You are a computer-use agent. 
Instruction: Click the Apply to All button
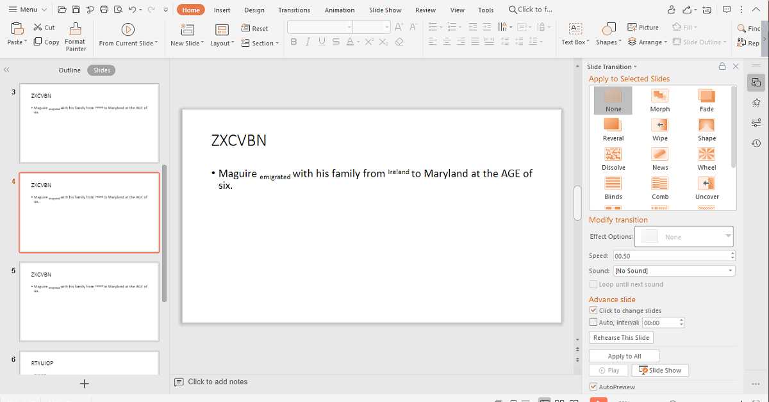[x=624, y=356]
